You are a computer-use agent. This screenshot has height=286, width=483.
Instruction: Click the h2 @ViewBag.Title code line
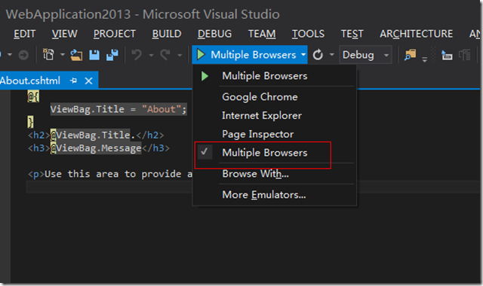[96, 135]
